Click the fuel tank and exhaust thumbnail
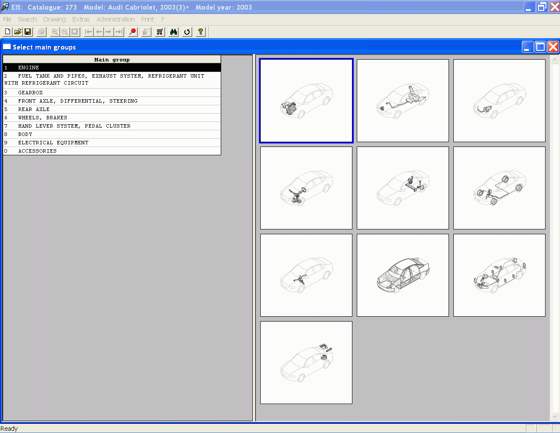 tap(403, 101)
